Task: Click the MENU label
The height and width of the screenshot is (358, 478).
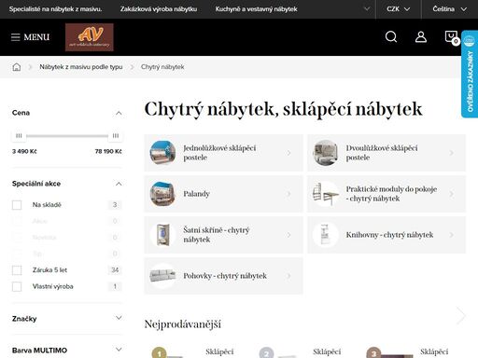Action: coord(36,37)
